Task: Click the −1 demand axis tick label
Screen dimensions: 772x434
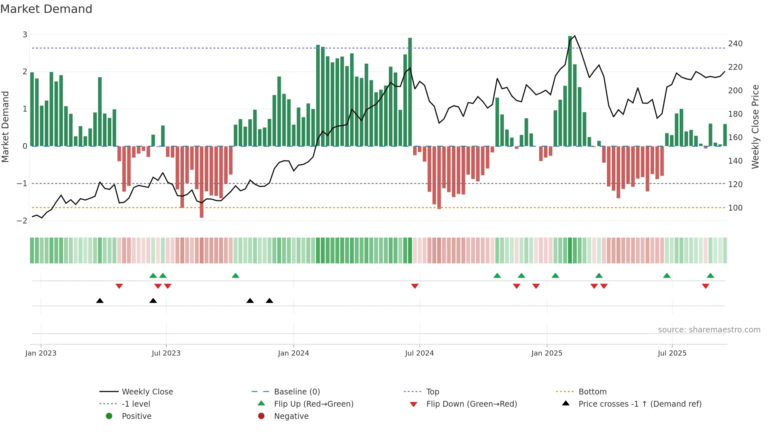Action: pyautogui.click(x=22, y=183)
